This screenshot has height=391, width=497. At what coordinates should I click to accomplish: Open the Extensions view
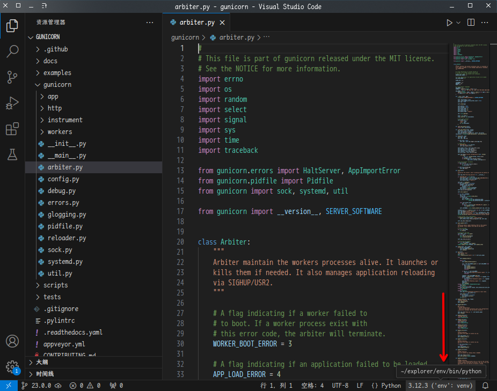[x=12, y=129]
